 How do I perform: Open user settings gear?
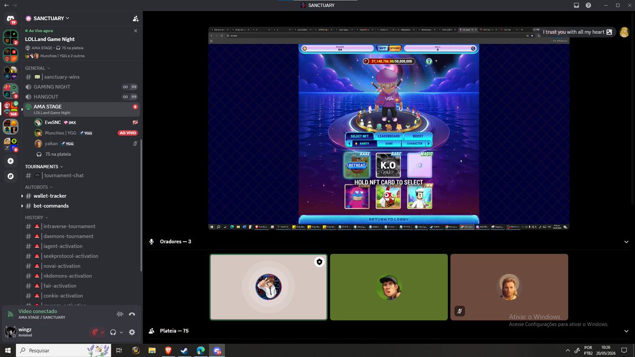tap(132, 332)
